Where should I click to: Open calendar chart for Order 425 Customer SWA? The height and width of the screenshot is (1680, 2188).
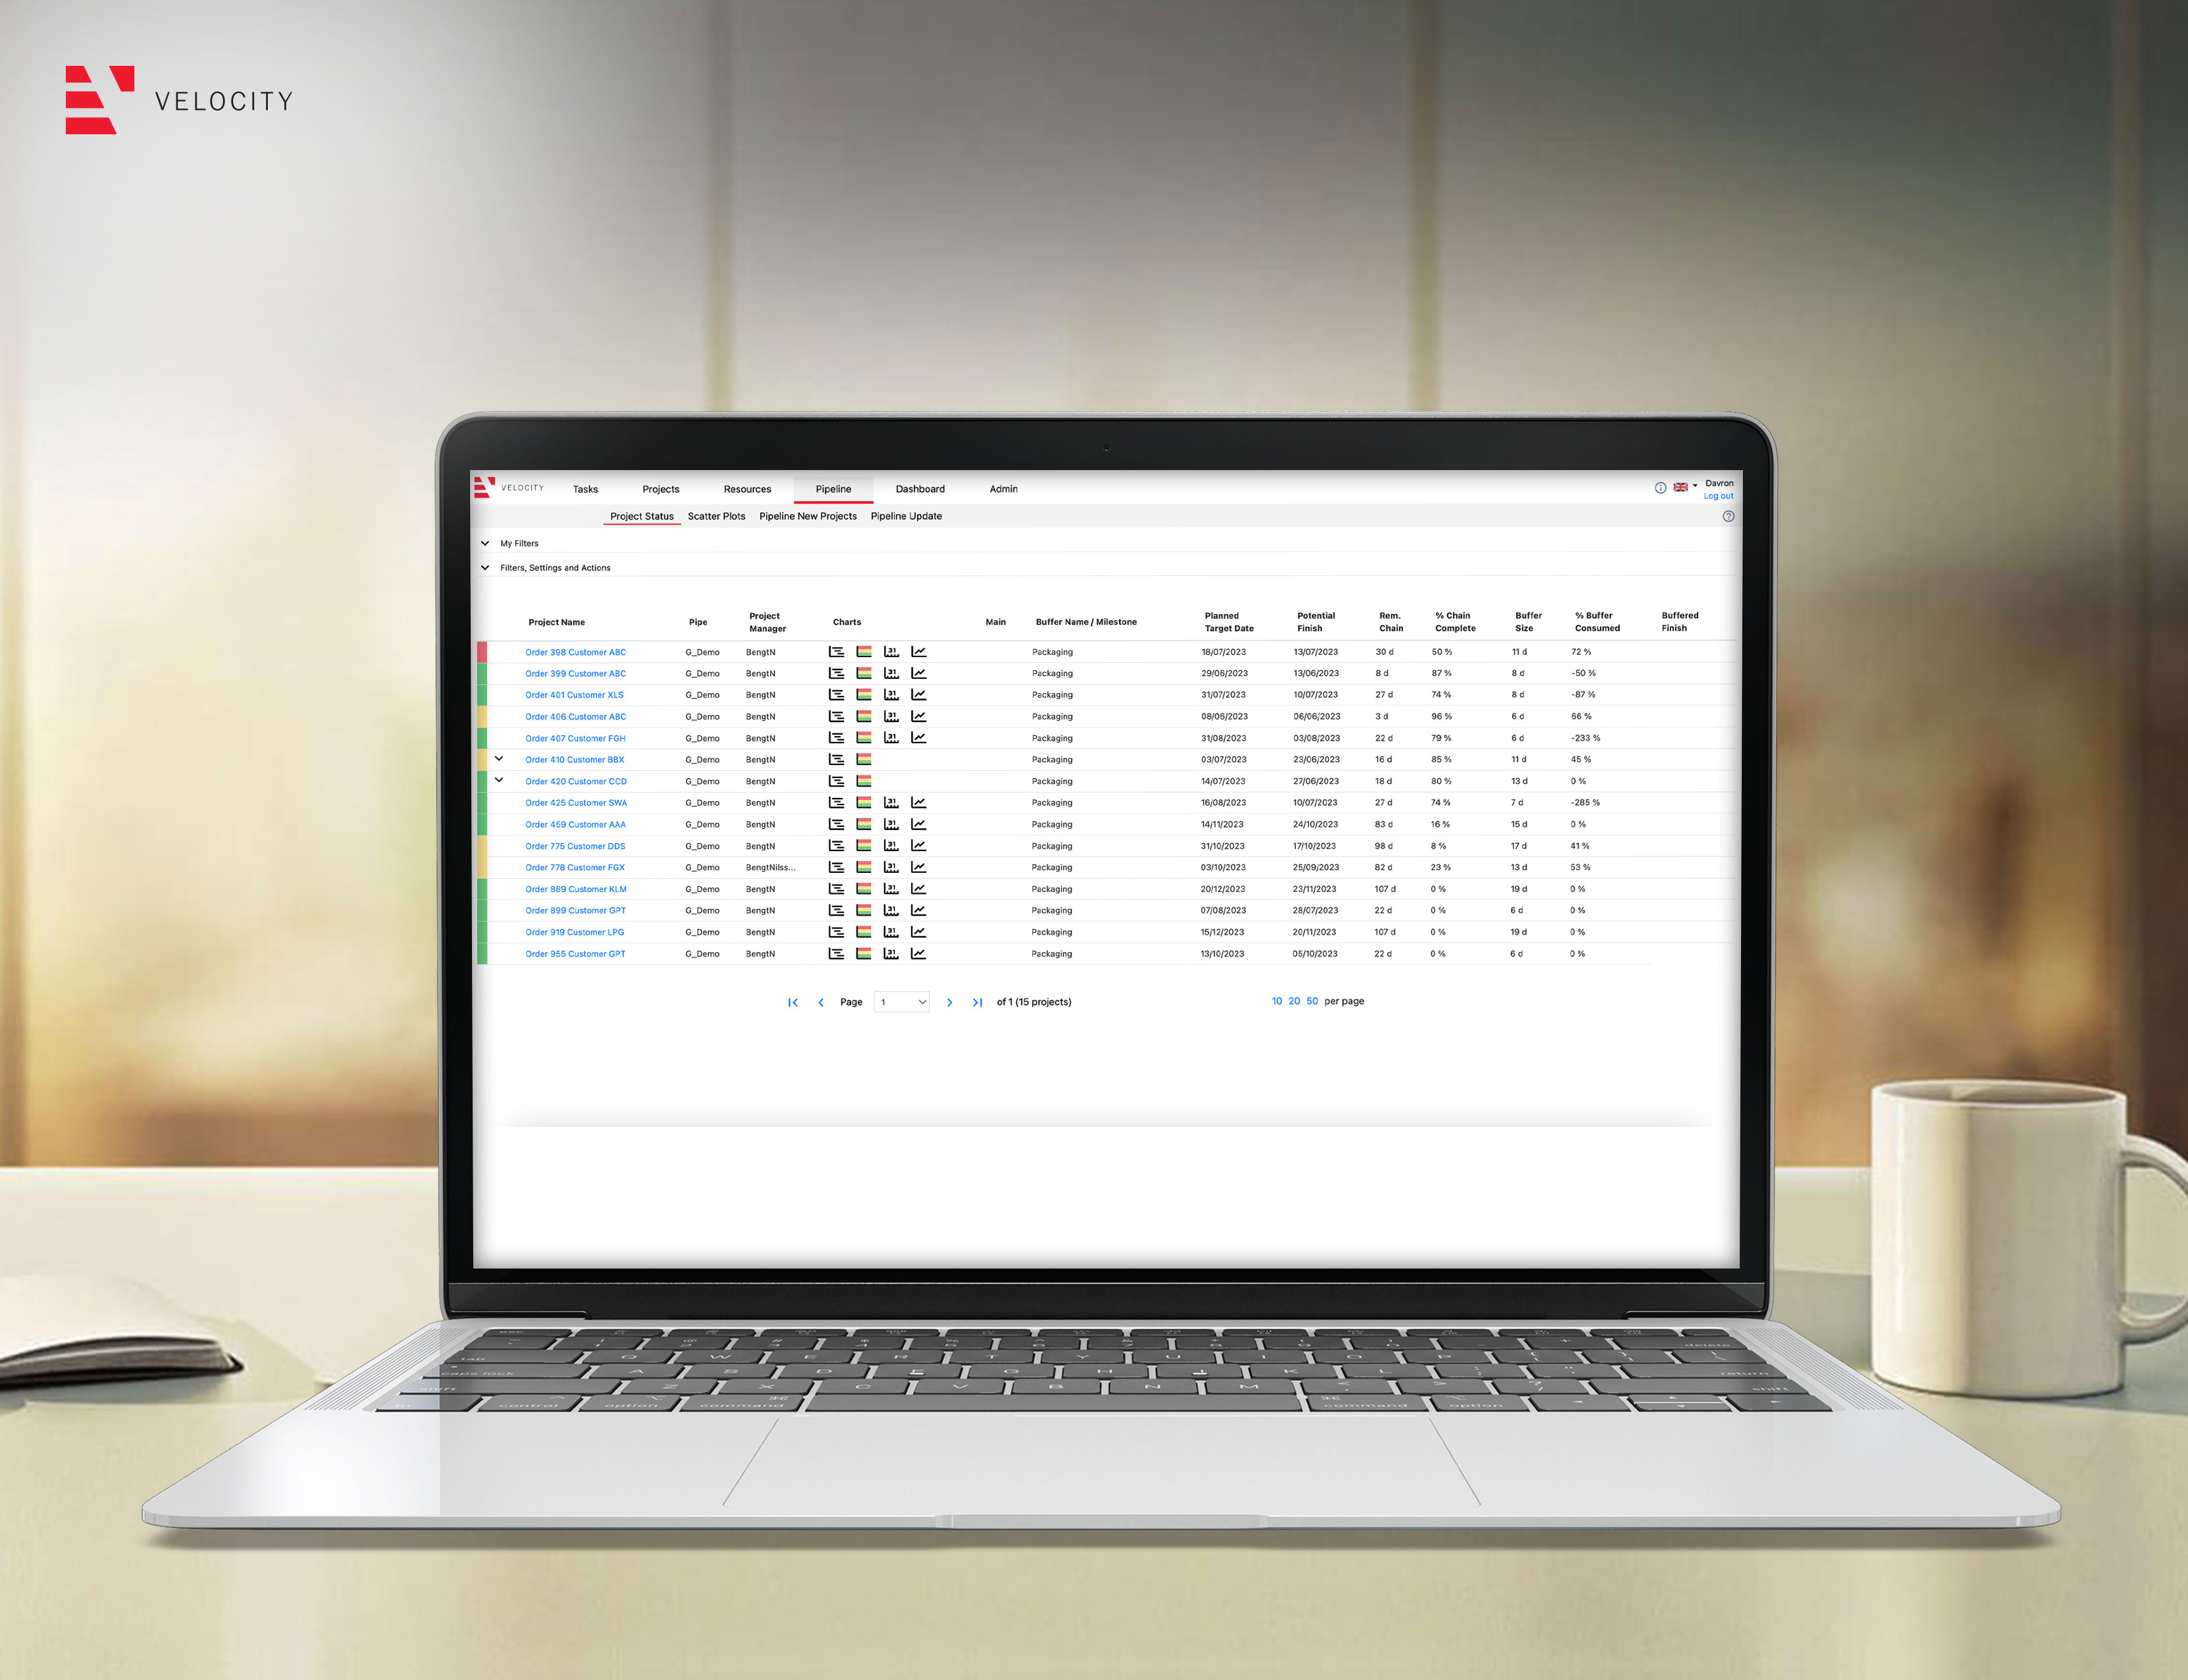(891, 803)
